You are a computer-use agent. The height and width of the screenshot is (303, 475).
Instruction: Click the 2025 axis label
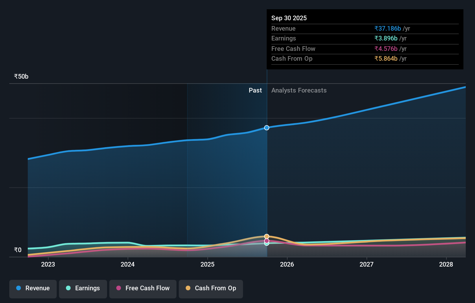(207, 264)
